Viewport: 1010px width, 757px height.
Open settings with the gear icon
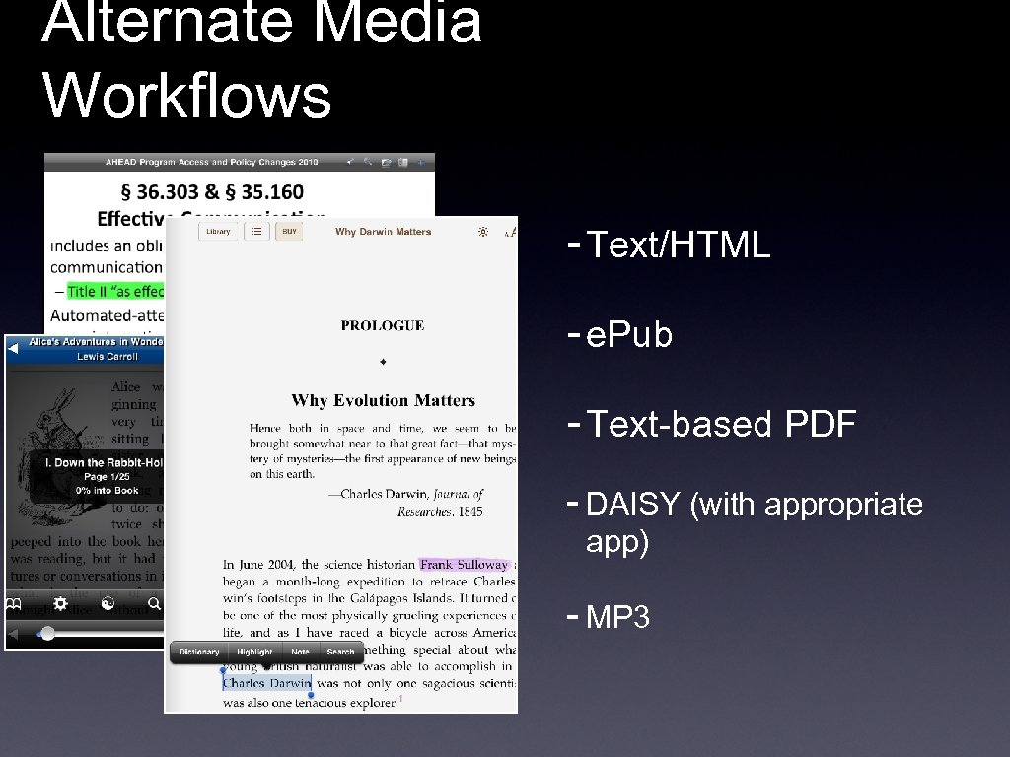point(60,604)
